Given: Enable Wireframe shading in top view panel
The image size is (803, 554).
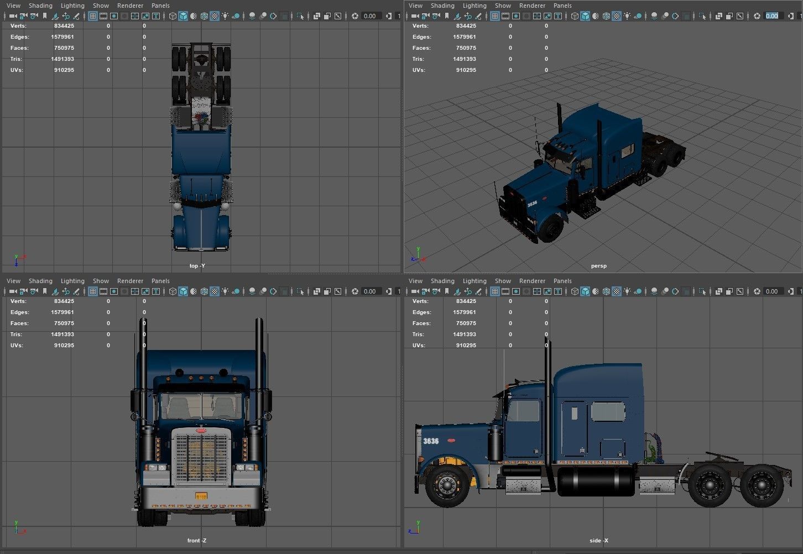Looking at the screenshot, I should click(x=173, y=16).
